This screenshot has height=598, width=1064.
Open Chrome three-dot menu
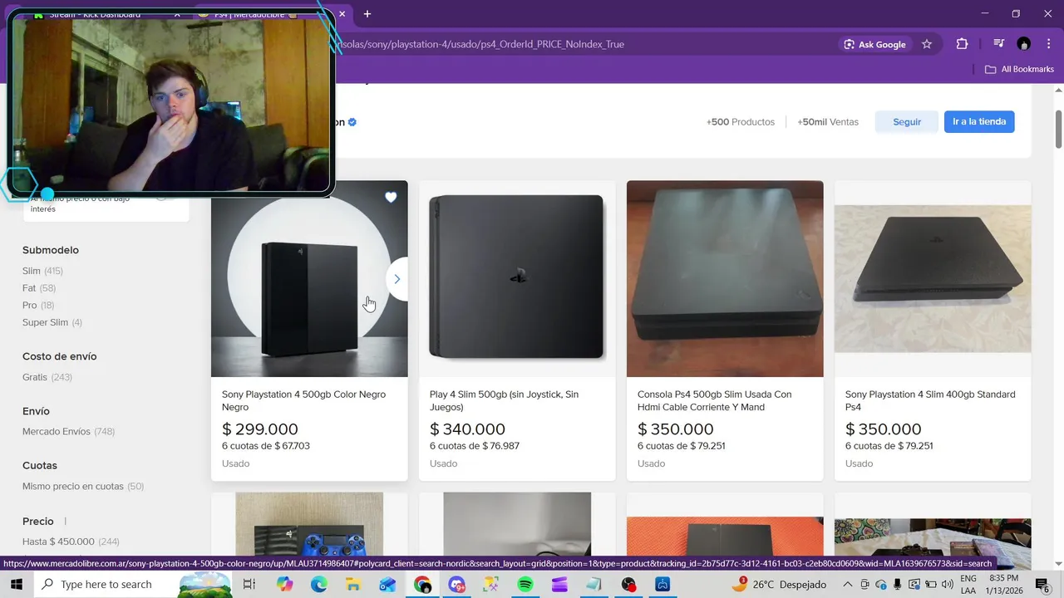coord(1047,44)
